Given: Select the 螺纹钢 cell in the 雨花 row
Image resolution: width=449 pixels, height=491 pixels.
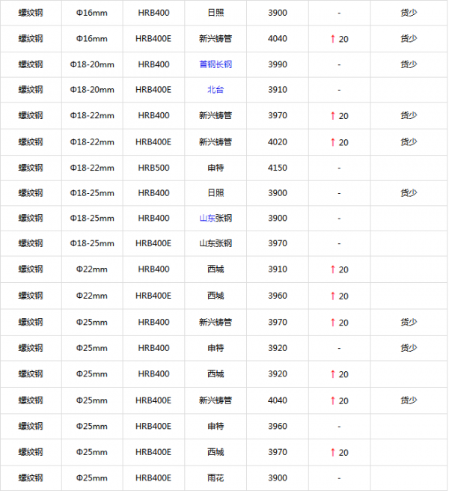Looking at the screenshot, I should point(31,478).
